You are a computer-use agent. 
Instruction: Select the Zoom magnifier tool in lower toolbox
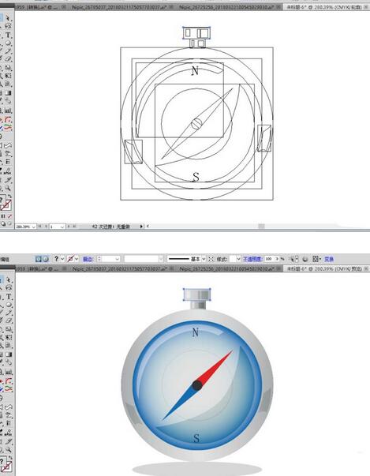point(8,450)
